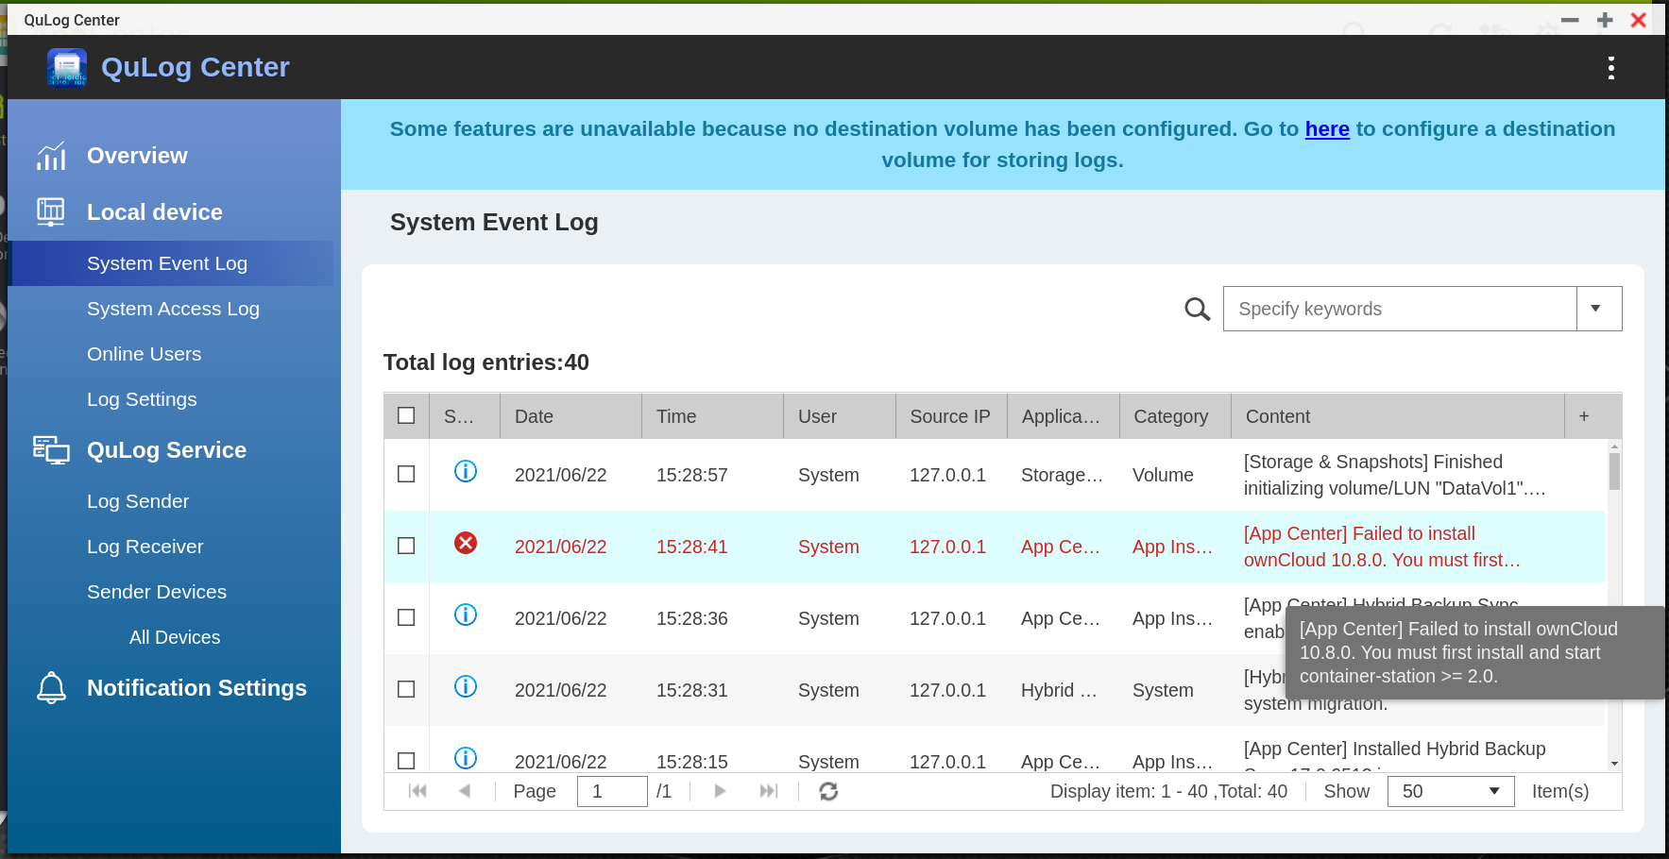
Task: Click the info icon of the 15:28:57 entry
Action: [466, 471]
